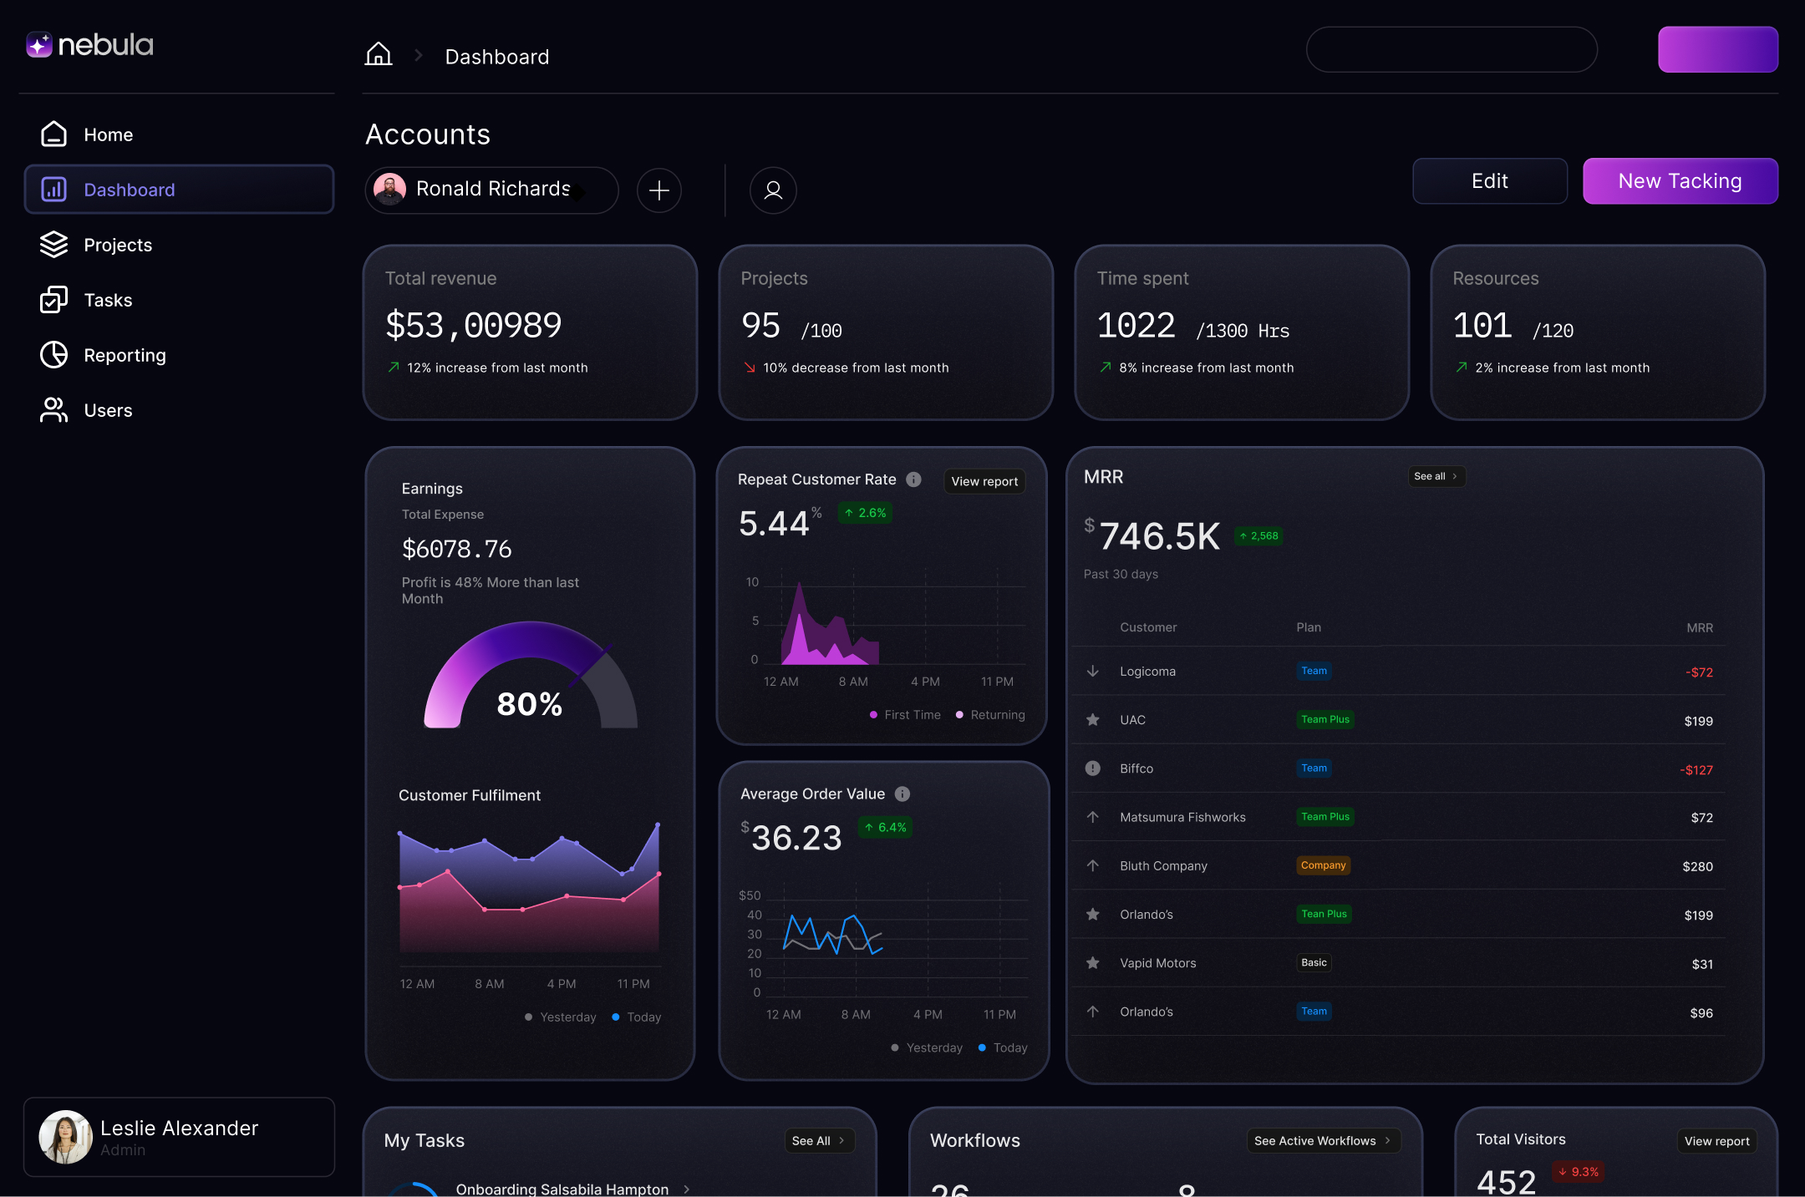Click the nebula logo icon
This screenshot has height=1197, width=1805.
pos(39,44)
